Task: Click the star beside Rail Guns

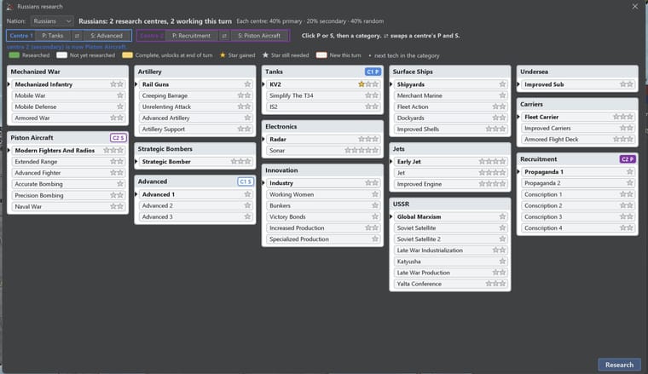Action: [x=247, y=84]
